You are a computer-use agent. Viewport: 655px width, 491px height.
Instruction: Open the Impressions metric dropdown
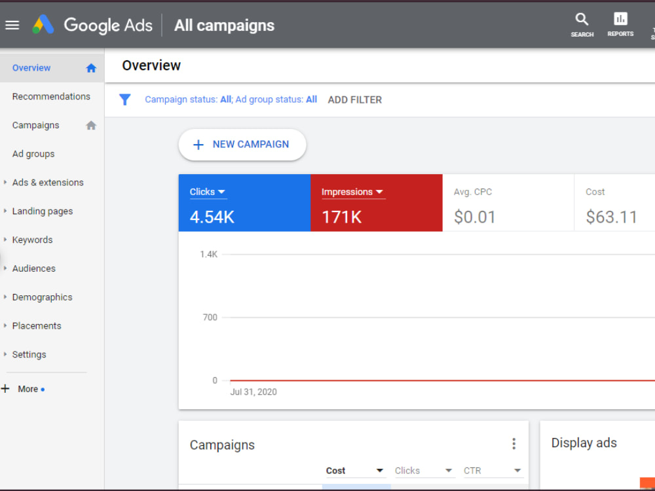point(352,192)
